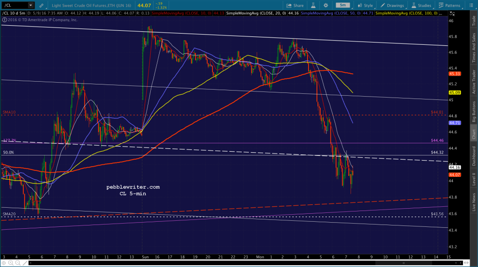Image resolution: width=478 pixels, height=267 pixels.
Task: Click the Share button
Action: tap(295, 6)
